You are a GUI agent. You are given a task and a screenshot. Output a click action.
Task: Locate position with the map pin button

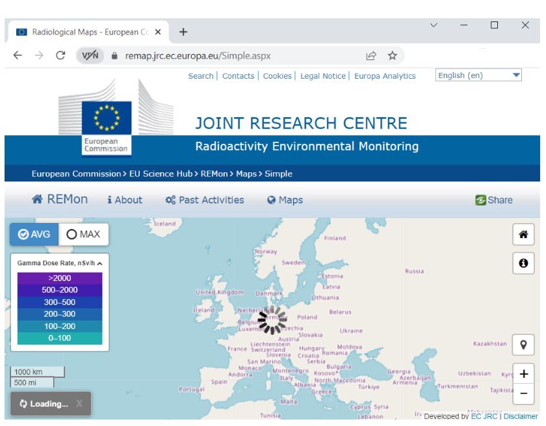523,345
